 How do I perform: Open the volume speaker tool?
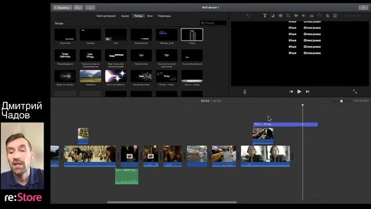point(304,16)
